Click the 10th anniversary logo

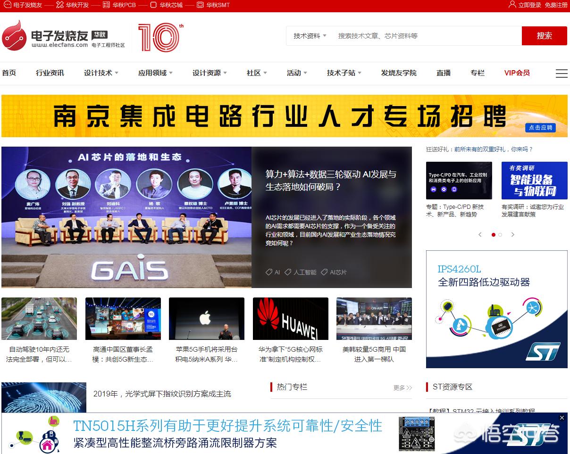click(x=160, y=37)
